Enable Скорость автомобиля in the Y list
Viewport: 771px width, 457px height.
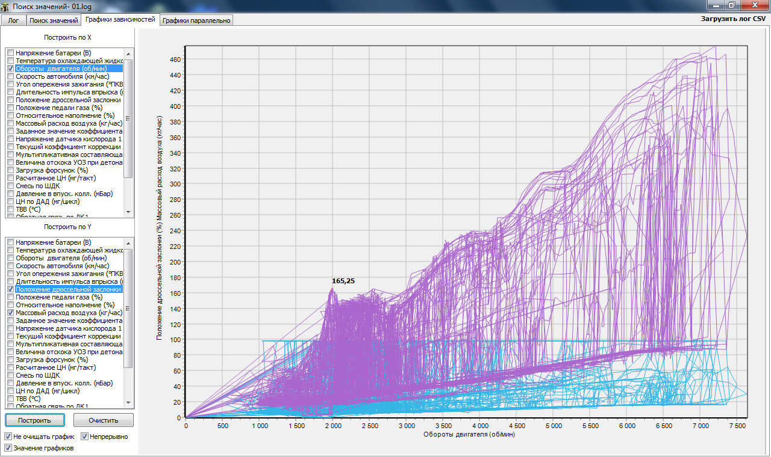pos(10,266)
